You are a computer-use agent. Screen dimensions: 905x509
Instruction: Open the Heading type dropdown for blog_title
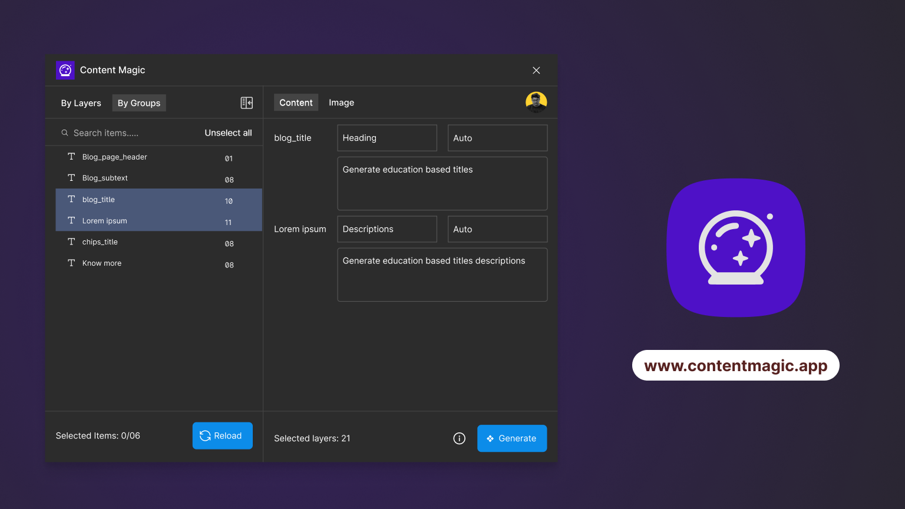click(x=387, y=138)
